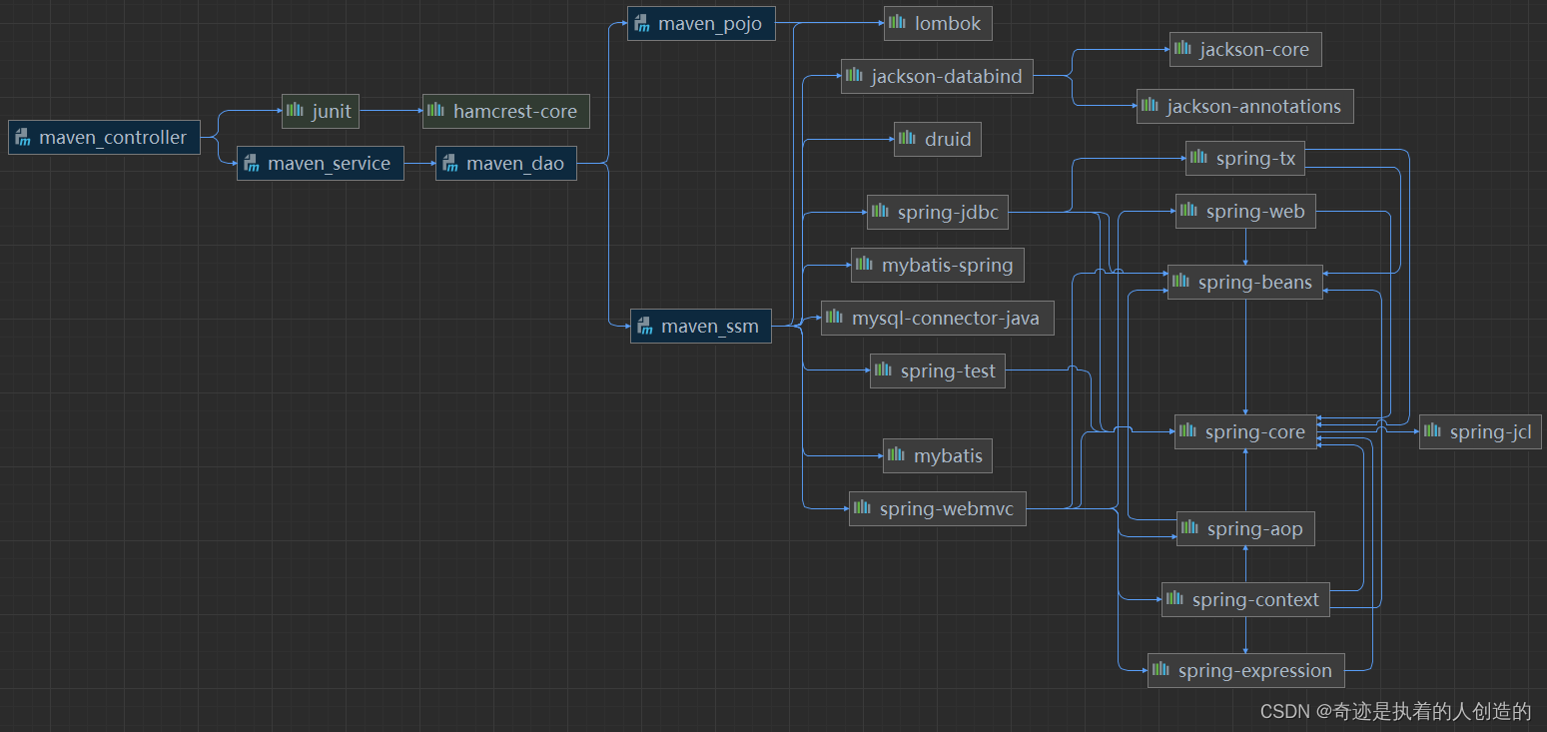The image size is (1547, 732).
Task: Select the maven_dao node label
Action: [515, 164]
